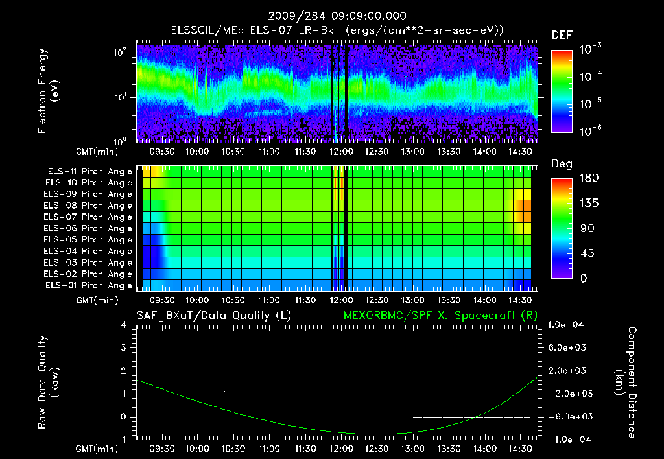Click the Deg rainbow color scale bar
The width and height of the screenshot is (664, 459).
[562, 229]
